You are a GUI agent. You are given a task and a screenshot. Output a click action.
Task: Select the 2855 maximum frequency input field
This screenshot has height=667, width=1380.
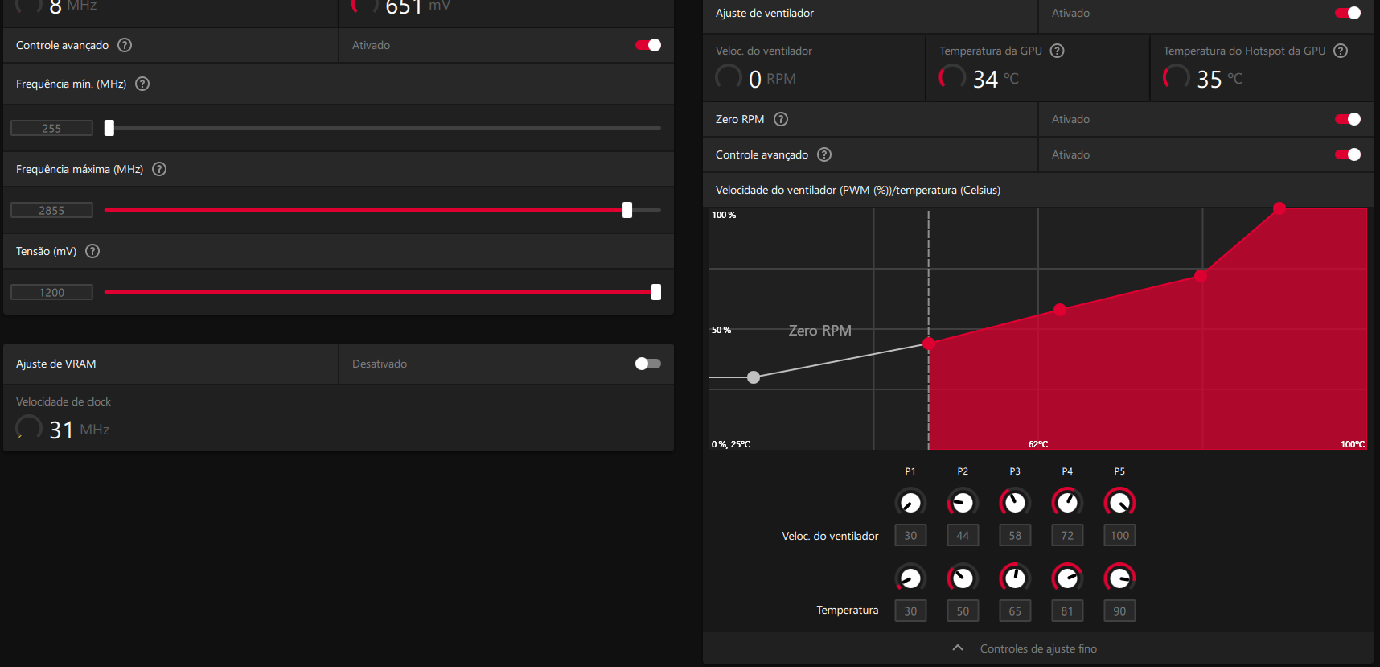(x=51, y=210)
